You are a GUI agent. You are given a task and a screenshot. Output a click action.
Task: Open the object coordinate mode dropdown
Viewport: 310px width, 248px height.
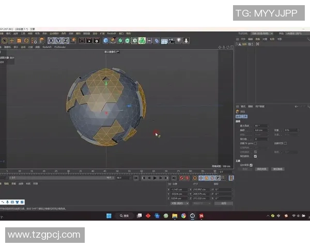179,204
